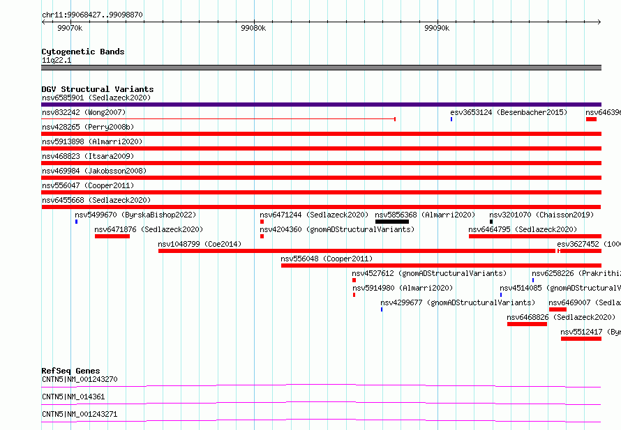This screenshot has width=621, height=430.
Task: Click the nsv6455668 (Sedlazeck2020) label
Action: (96, 200)
